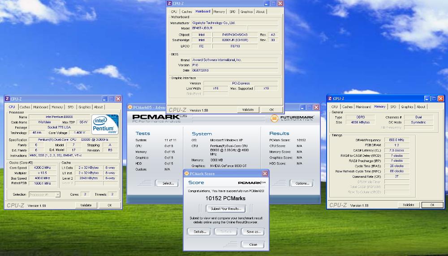Click the Memory Type DDR3 field
This screenshot has width=448, height=256.
(360, 117)
